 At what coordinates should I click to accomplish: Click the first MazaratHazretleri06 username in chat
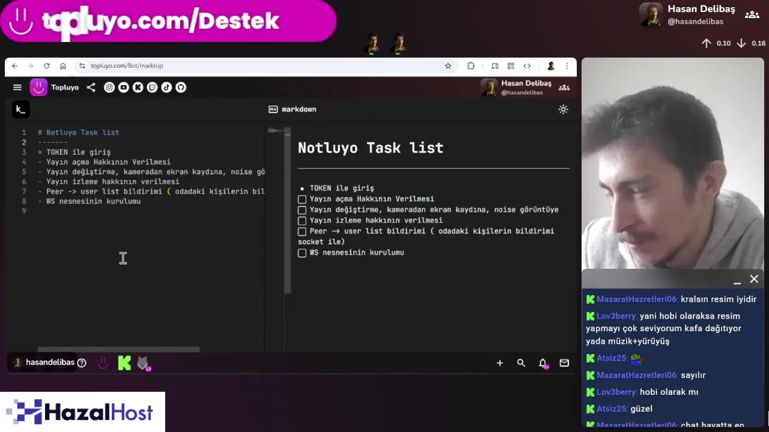click(637, 299)
